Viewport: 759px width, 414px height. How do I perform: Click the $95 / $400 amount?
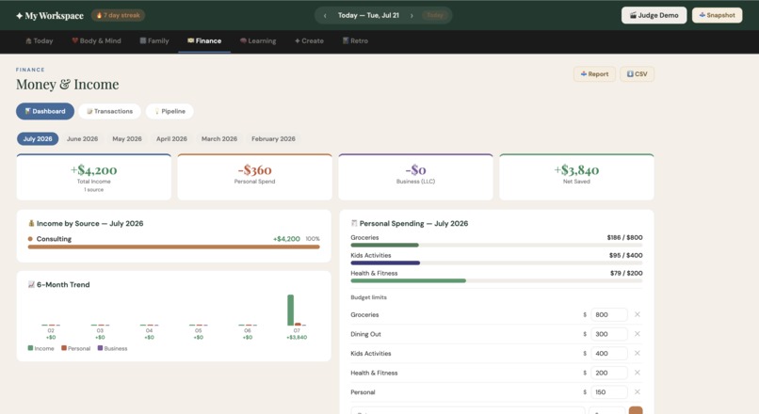pos(626,255)
